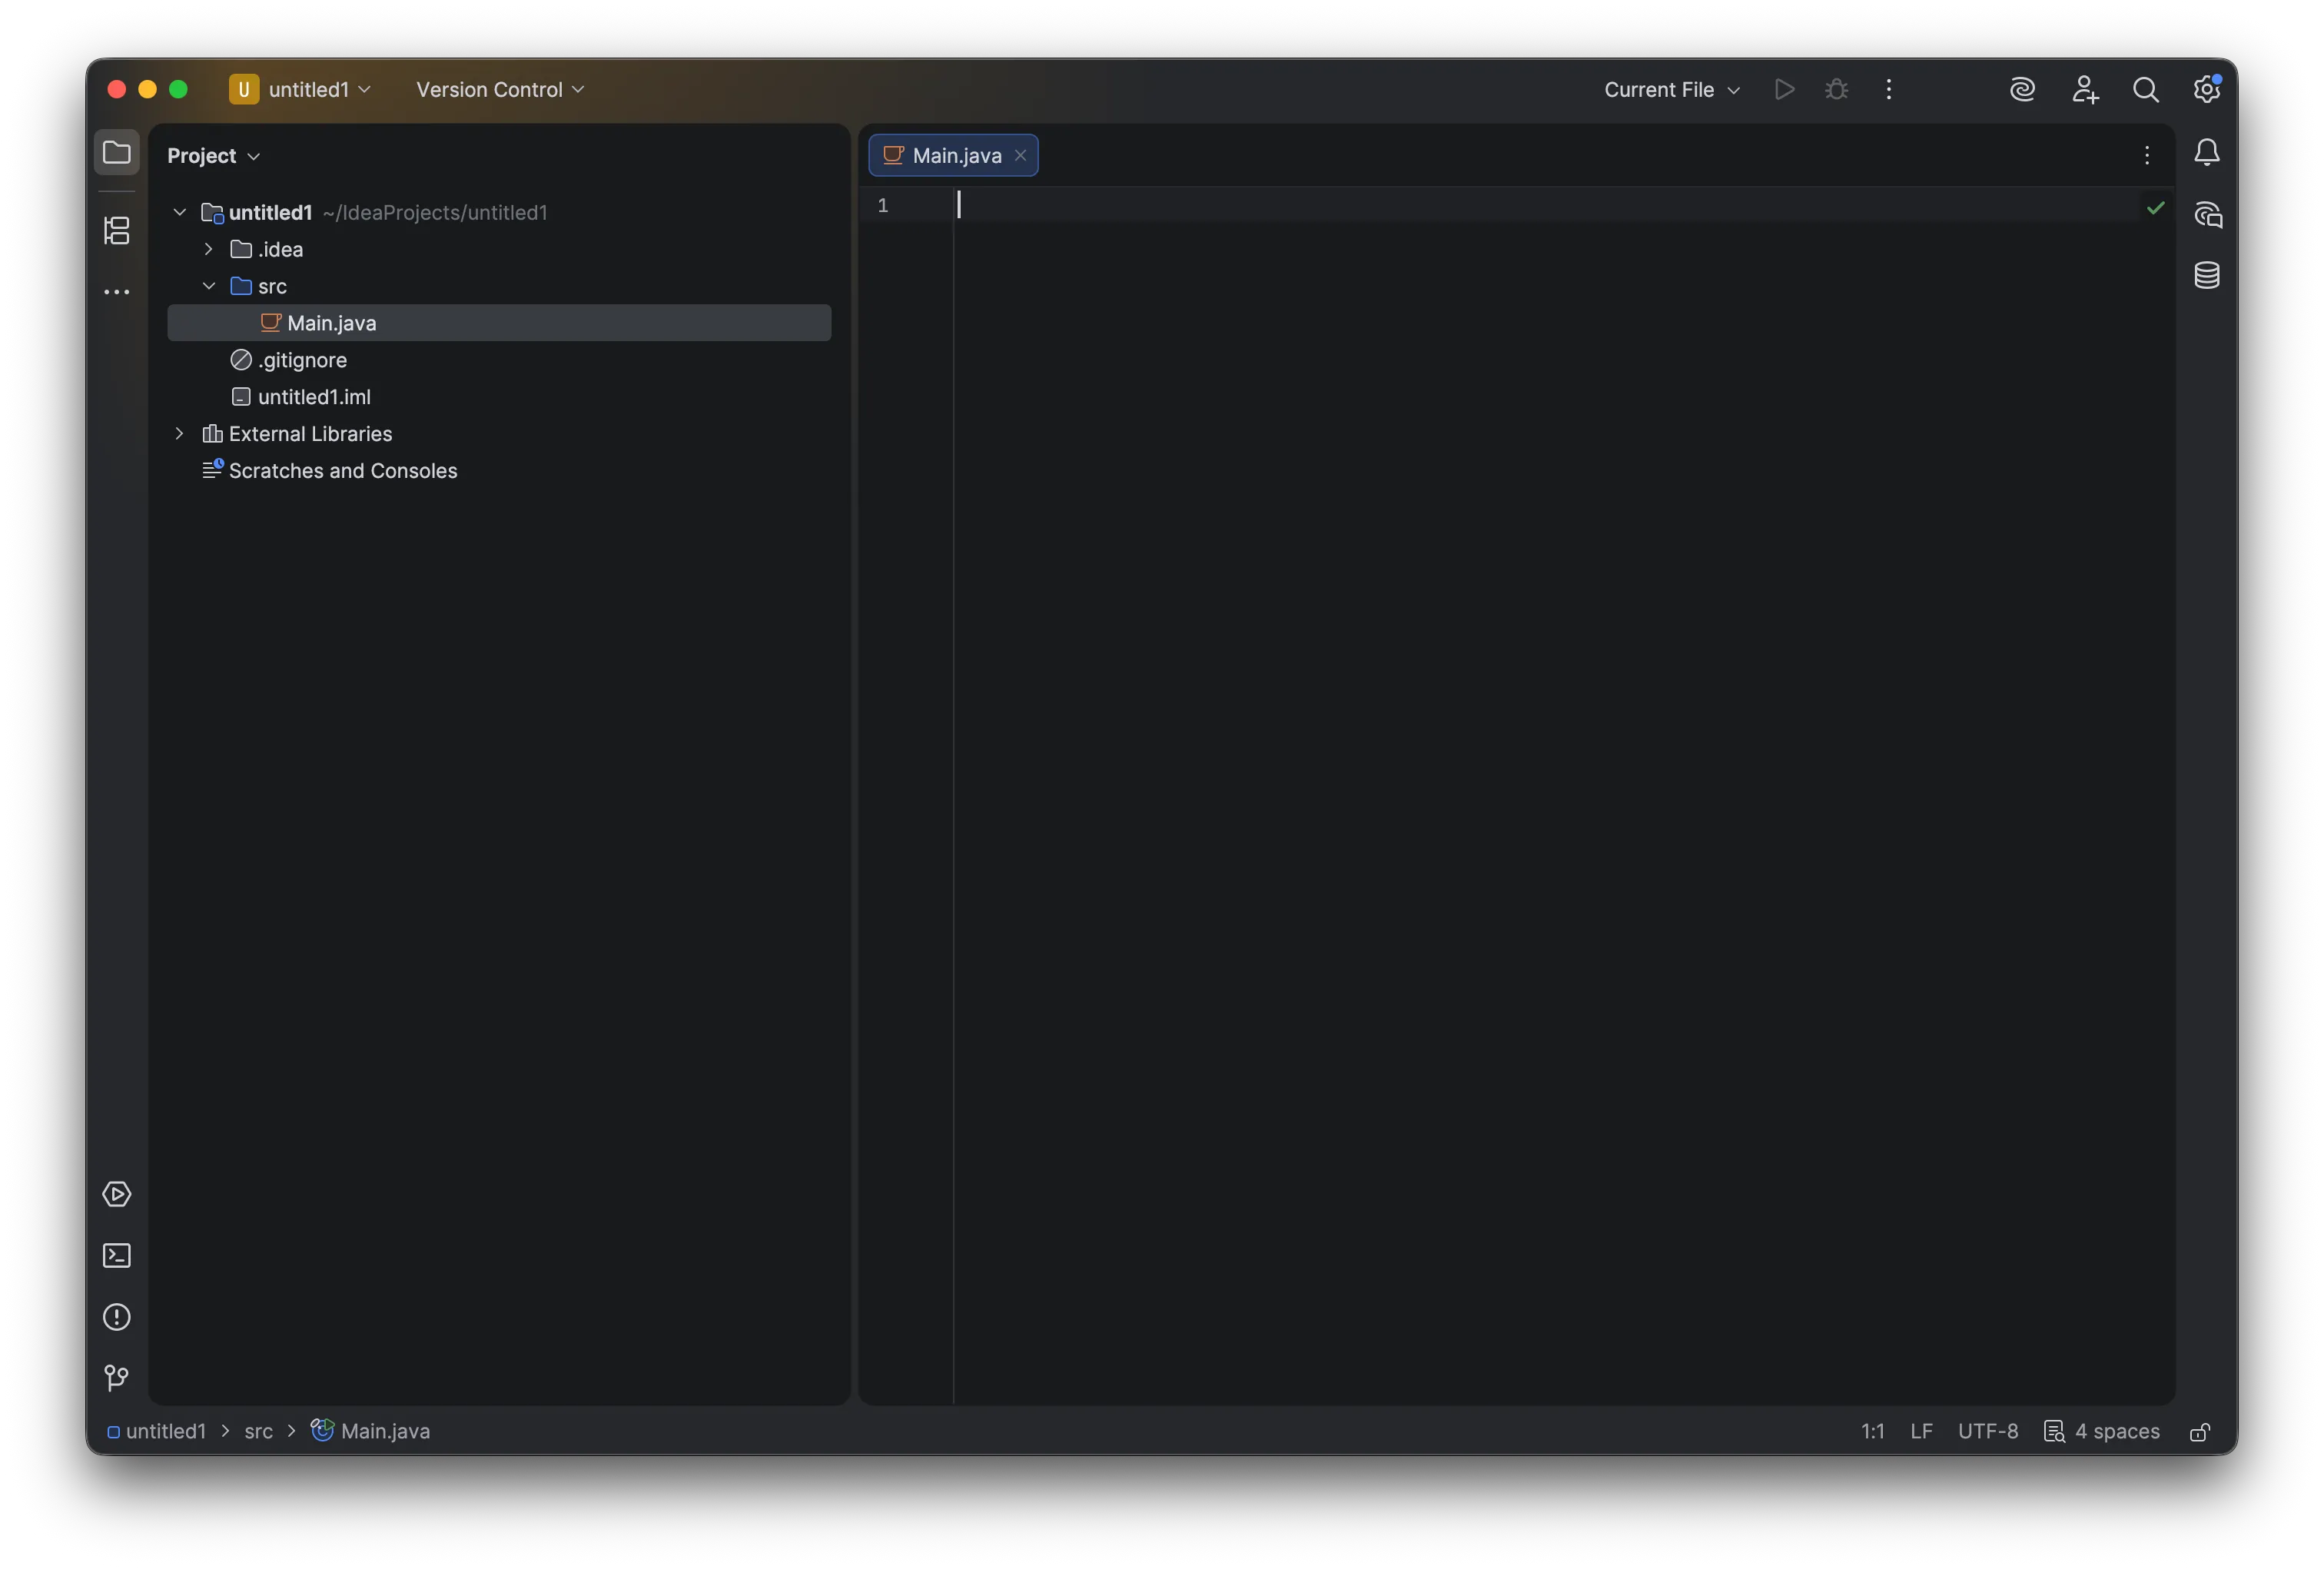Open the Notifications bell

click(x=2207, y=152)
